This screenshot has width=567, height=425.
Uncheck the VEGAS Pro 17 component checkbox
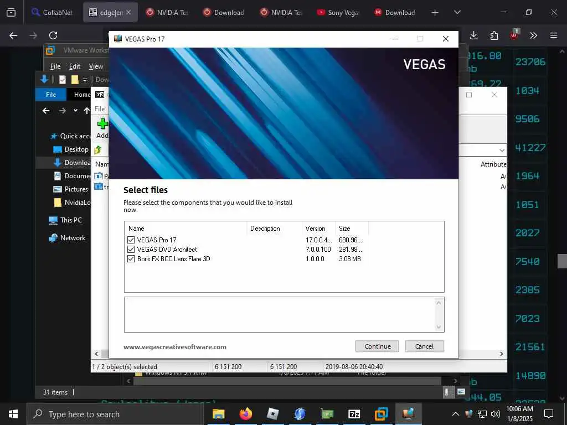(131, 240)
